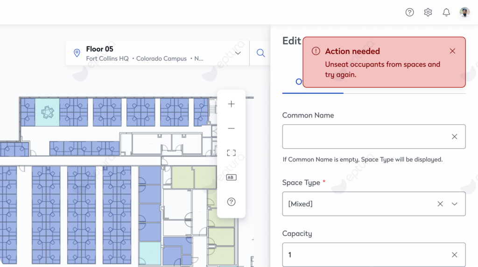
Task: Open map help icon in zoom toolbar
Action: (231, 202)
